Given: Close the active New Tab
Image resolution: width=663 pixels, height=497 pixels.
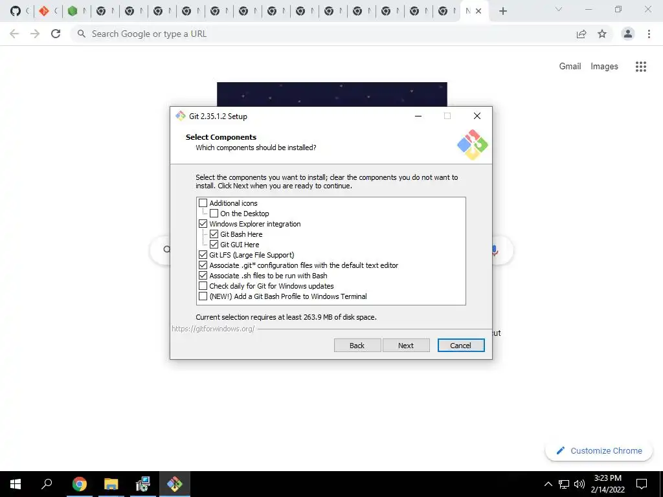Looking at the screenshot, I should pyautogui.click(x=478, y=11).
